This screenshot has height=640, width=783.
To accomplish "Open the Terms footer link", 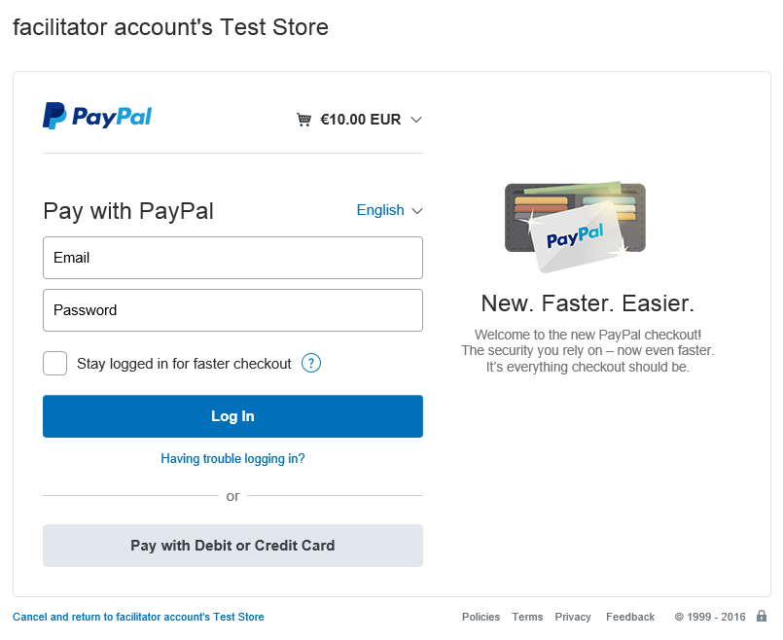I will [x=527, y=617].
